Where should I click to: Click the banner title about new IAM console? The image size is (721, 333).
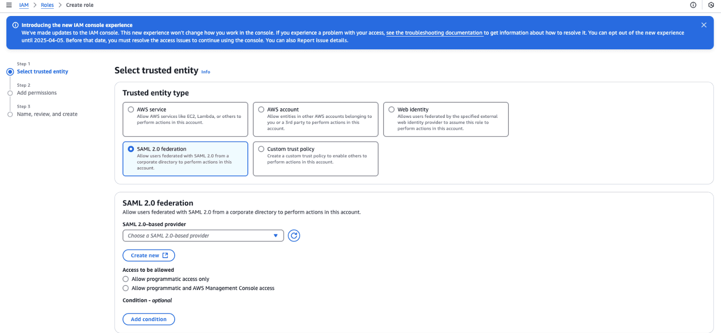[77, 25]
